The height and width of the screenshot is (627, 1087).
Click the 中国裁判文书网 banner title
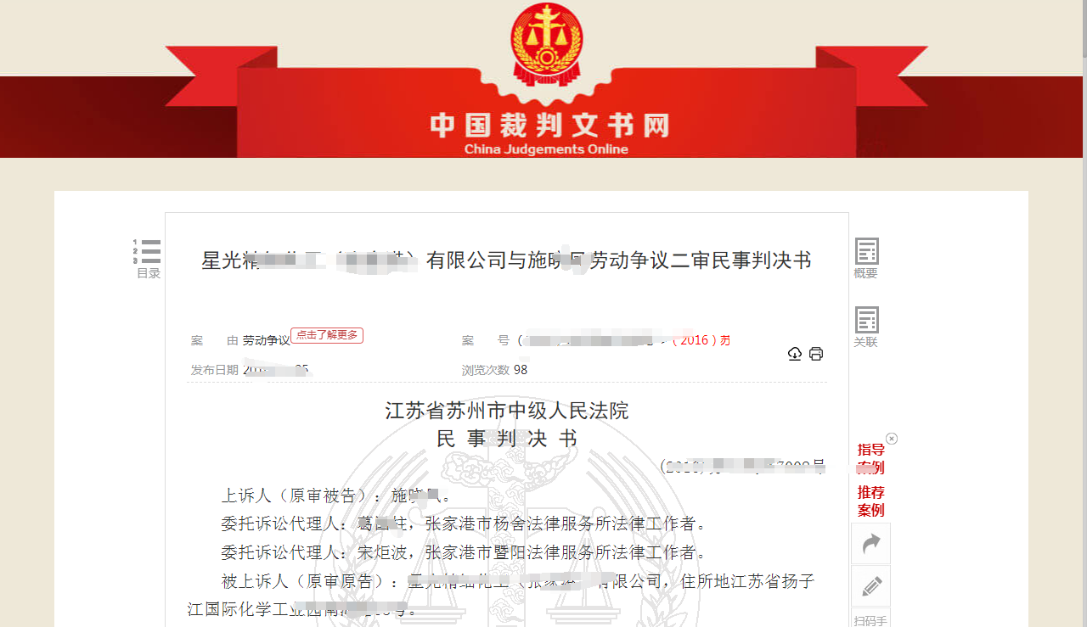point(549,126)
